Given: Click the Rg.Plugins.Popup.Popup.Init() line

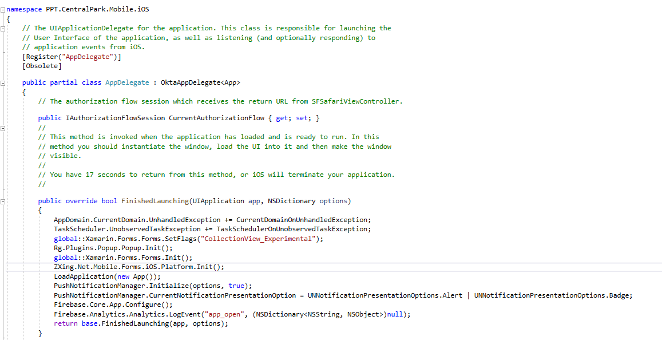Looking at the screenshot, I should click(113, 248).
